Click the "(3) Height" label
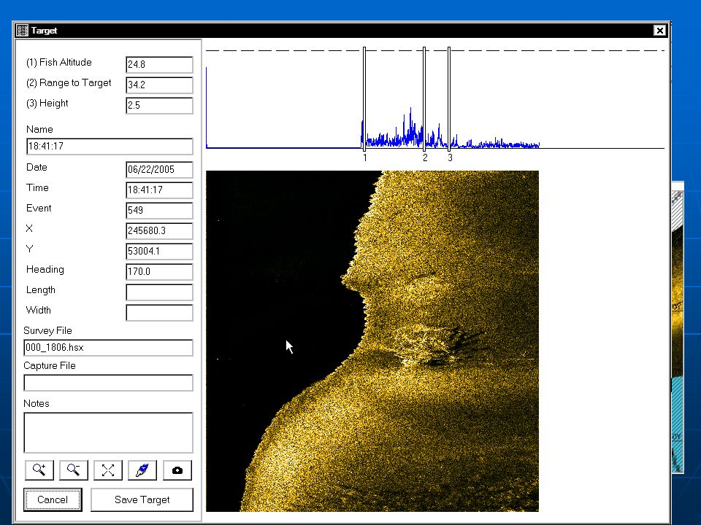701x525 pixels. 47,104
